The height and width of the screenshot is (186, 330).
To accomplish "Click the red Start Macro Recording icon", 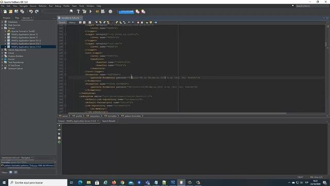I will tap(138, 22).
